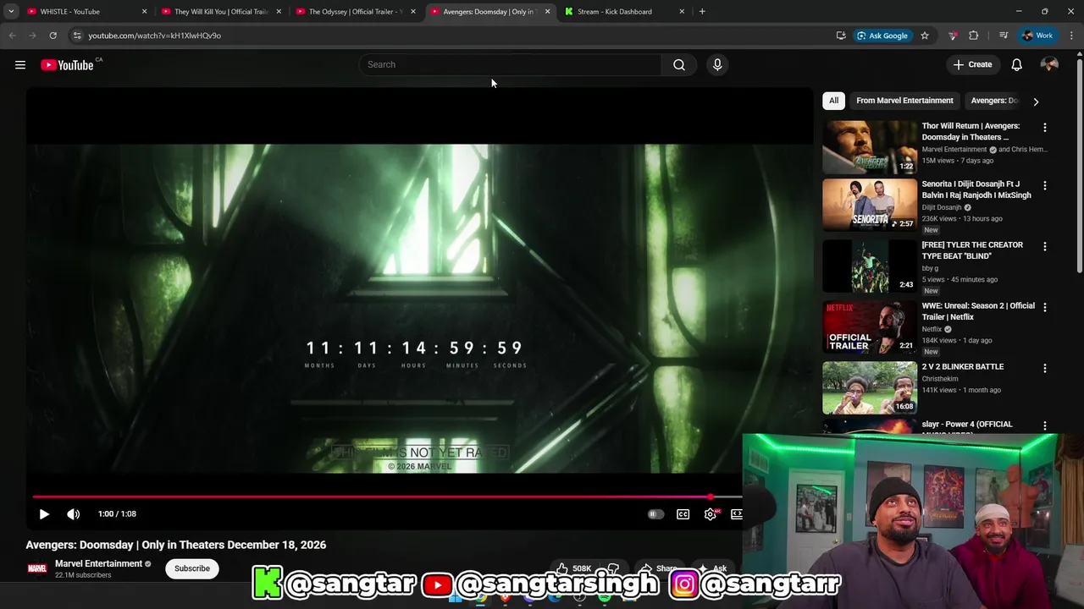Select the Avengers: Do... filter chip
Image resolution: width=1084 pixels, height=609 pixels.
(x=994, y=101)
